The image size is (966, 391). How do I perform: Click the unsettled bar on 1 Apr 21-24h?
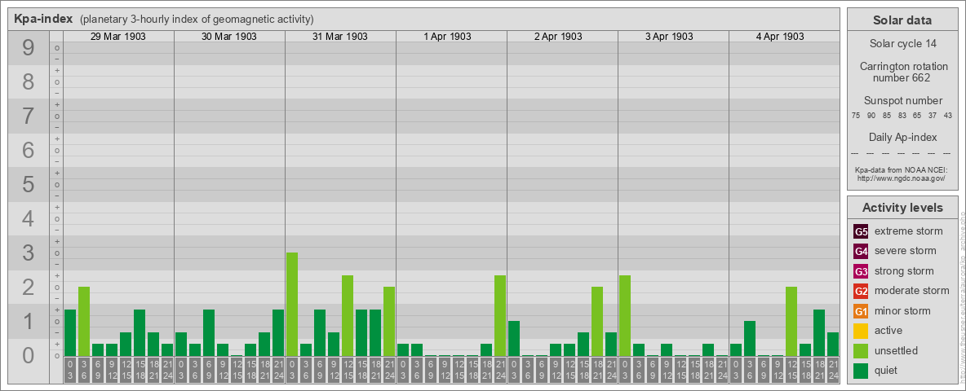[499, 316]
